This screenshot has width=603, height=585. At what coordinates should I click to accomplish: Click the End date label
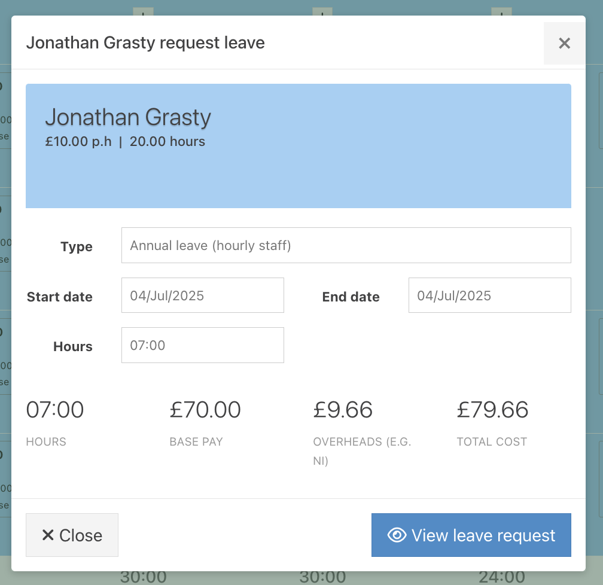[351, 297]
